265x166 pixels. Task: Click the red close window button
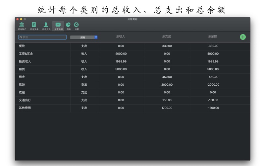(18, 19)
